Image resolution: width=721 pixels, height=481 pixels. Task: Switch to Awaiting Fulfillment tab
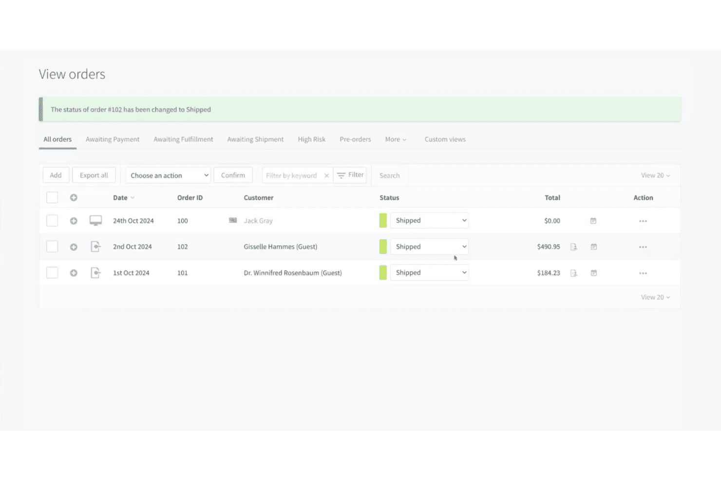(x=183, y=139)
